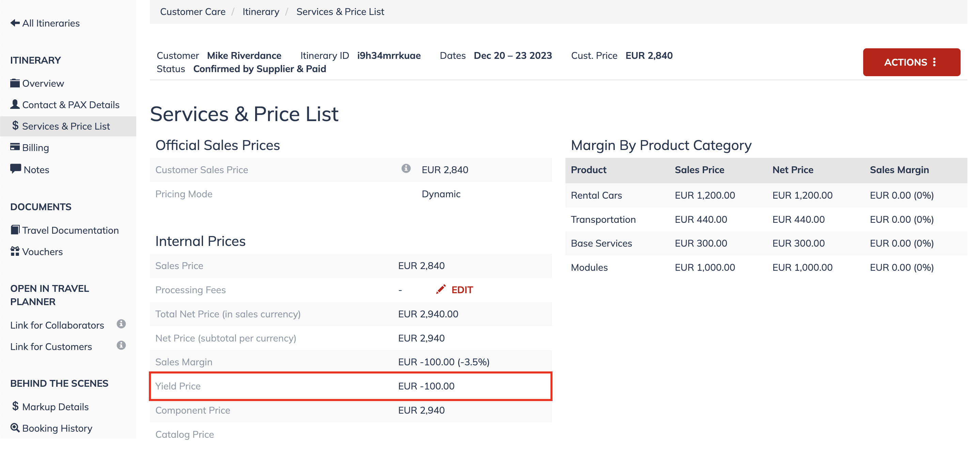The width and height of the screenshot is (979, 466).
Task: Click the Contact & PAX Details person icon
Action: [15, 104]
